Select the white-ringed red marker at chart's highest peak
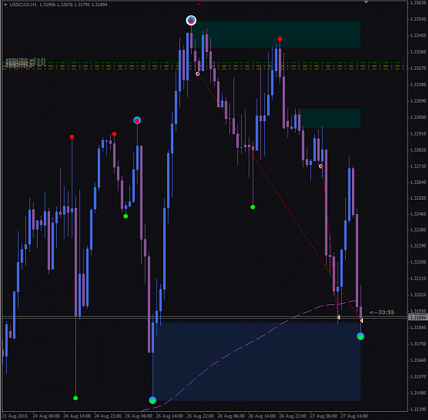This screenshot has width=428, height=420. coord(191,21)
